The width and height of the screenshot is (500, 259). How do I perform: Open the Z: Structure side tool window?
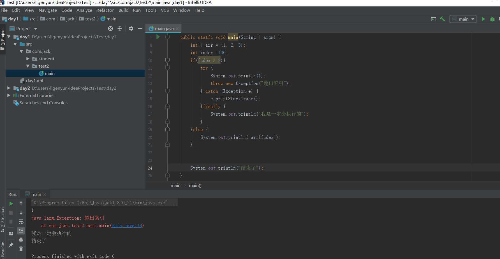(3, 219)
